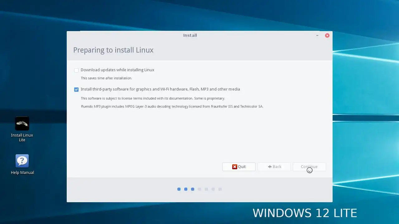
Task: Click the Install window title bar text
Action: (190, 35)
